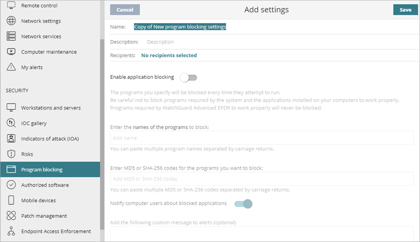Save the new settings
420x242 pixels.
[x=405, y=10]
